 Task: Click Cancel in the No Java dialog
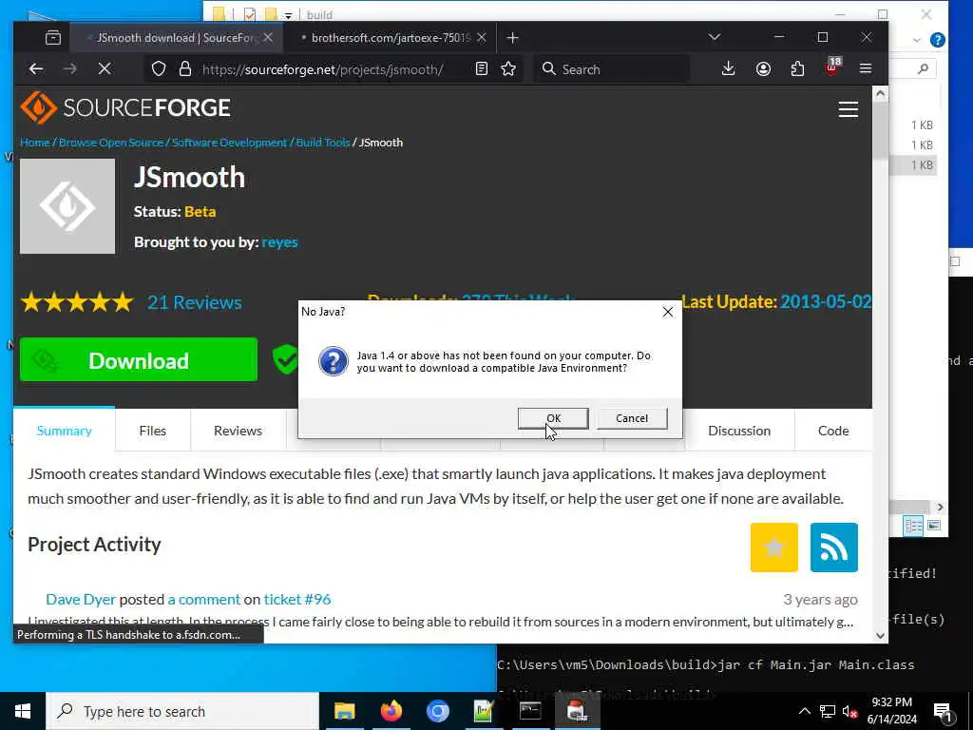pos(632,418)
